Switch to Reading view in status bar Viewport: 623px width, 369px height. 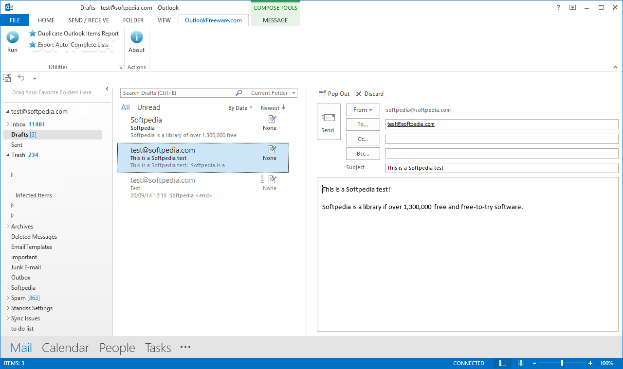(521, 363)
